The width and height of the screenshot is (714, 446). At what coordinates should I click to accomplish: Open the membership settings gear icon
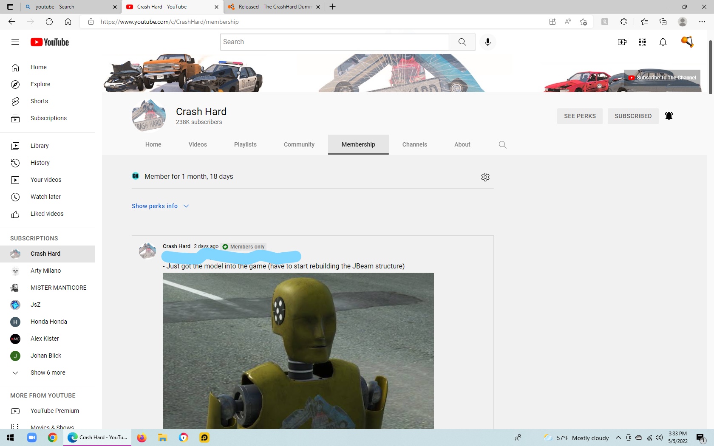tap(485, 177)
